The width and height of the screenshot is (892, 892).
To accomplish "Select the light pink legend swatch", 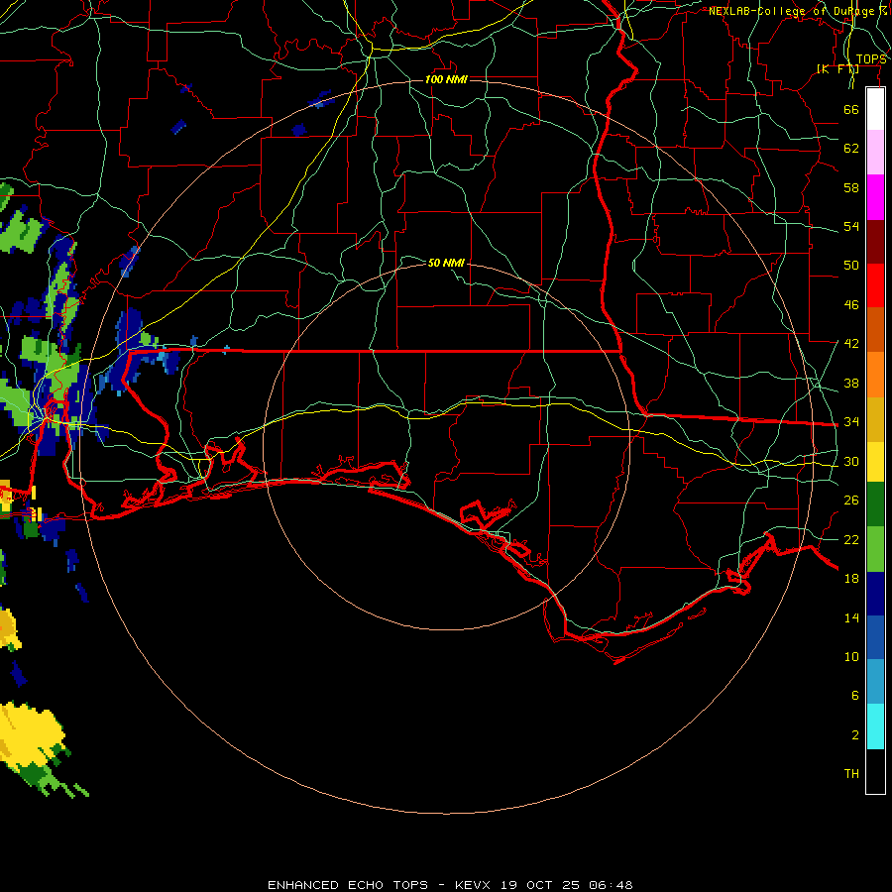I will pos(875,152).
